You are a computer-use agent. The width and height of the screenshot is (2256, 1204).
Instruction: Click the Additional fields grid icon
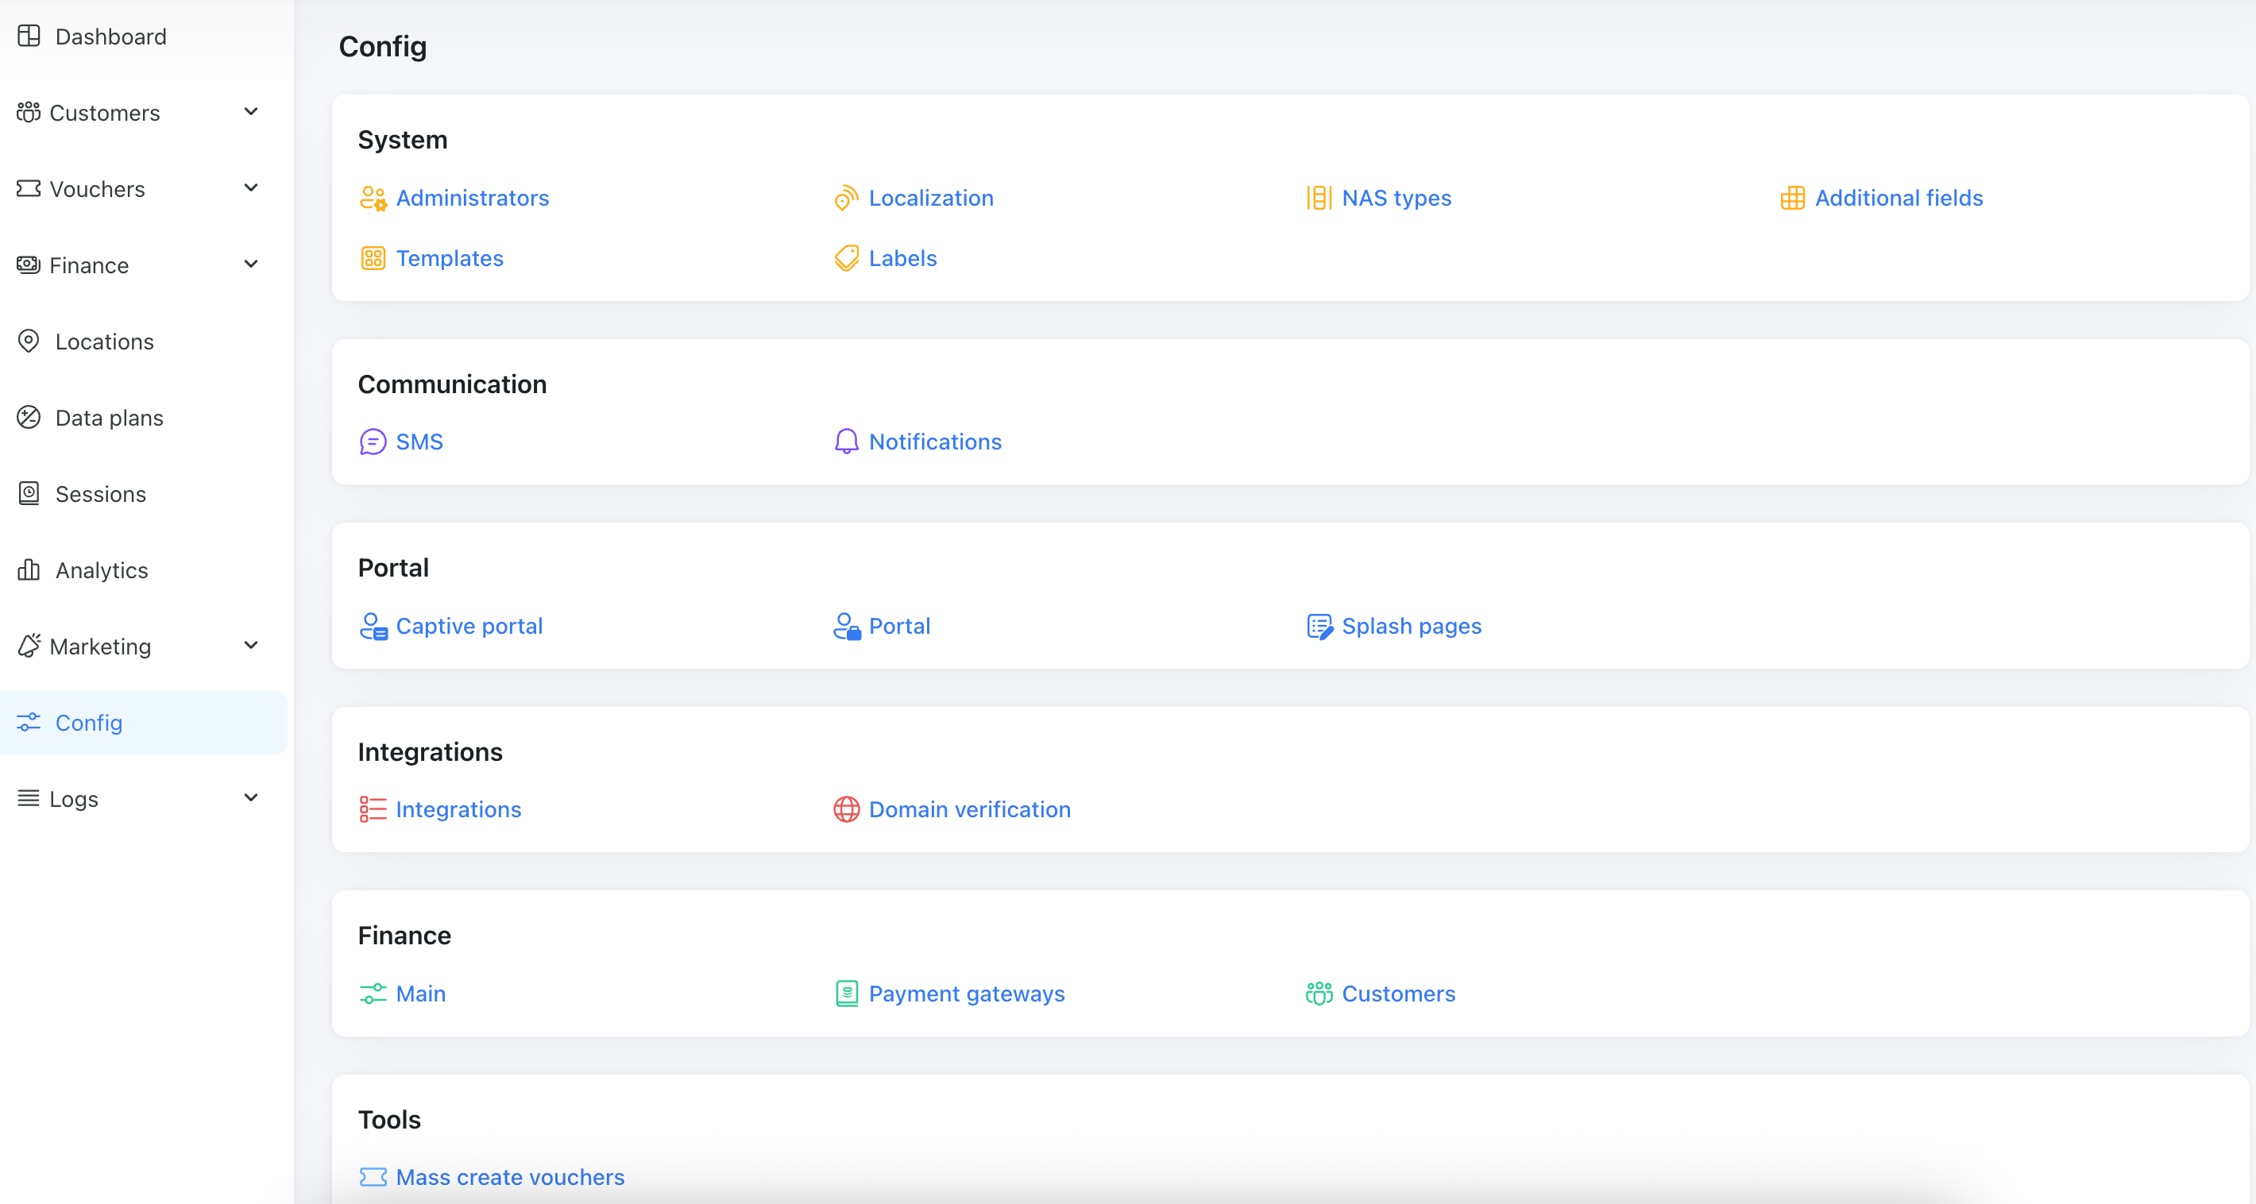pos(1792,199)
